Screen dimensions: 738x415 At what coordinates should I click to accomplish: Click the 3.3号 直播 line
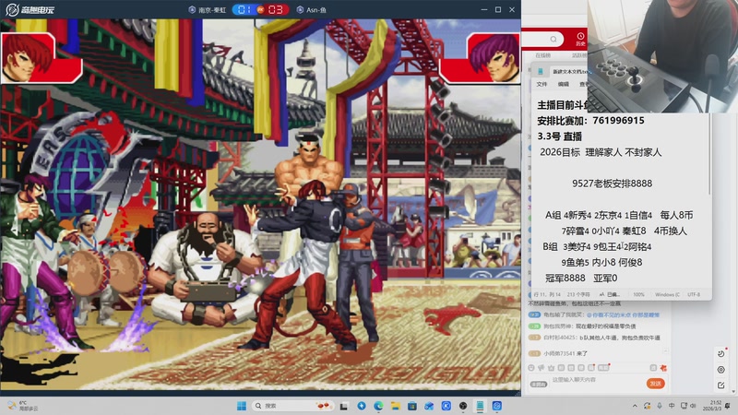coord(560,136)
